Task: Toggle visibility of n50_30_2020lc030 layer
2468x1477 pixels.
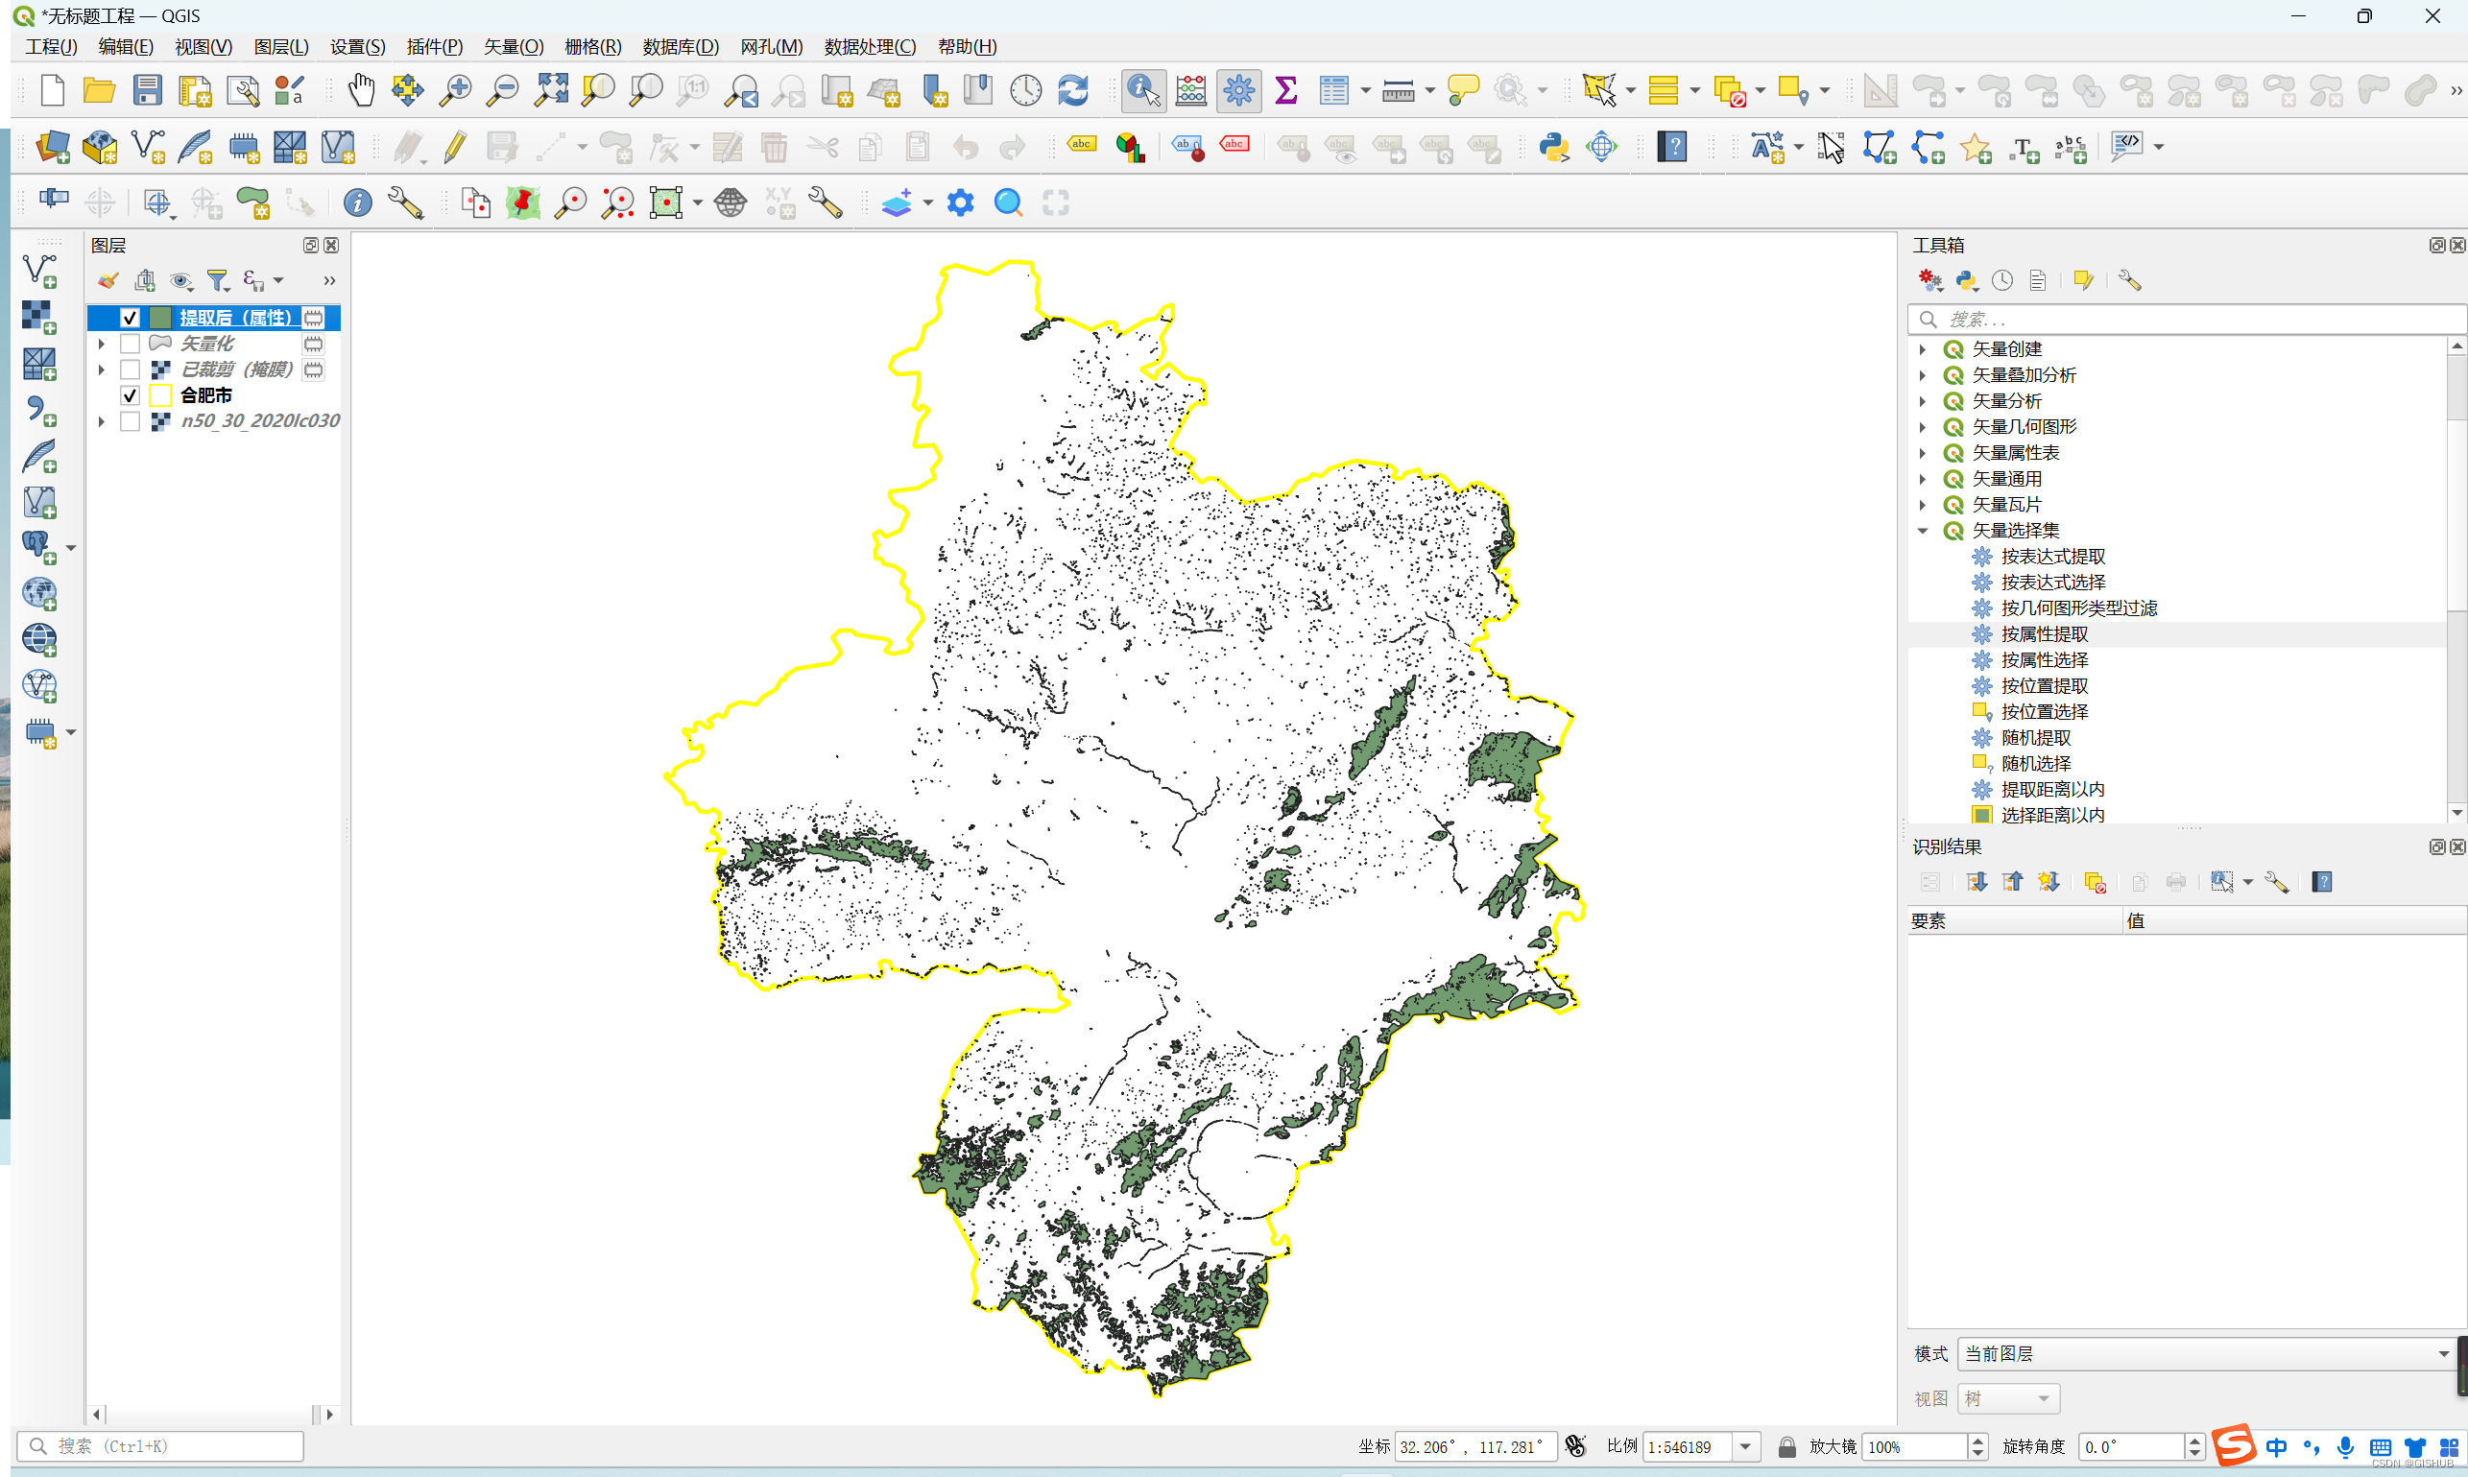Action: click(x=130, y=421)
